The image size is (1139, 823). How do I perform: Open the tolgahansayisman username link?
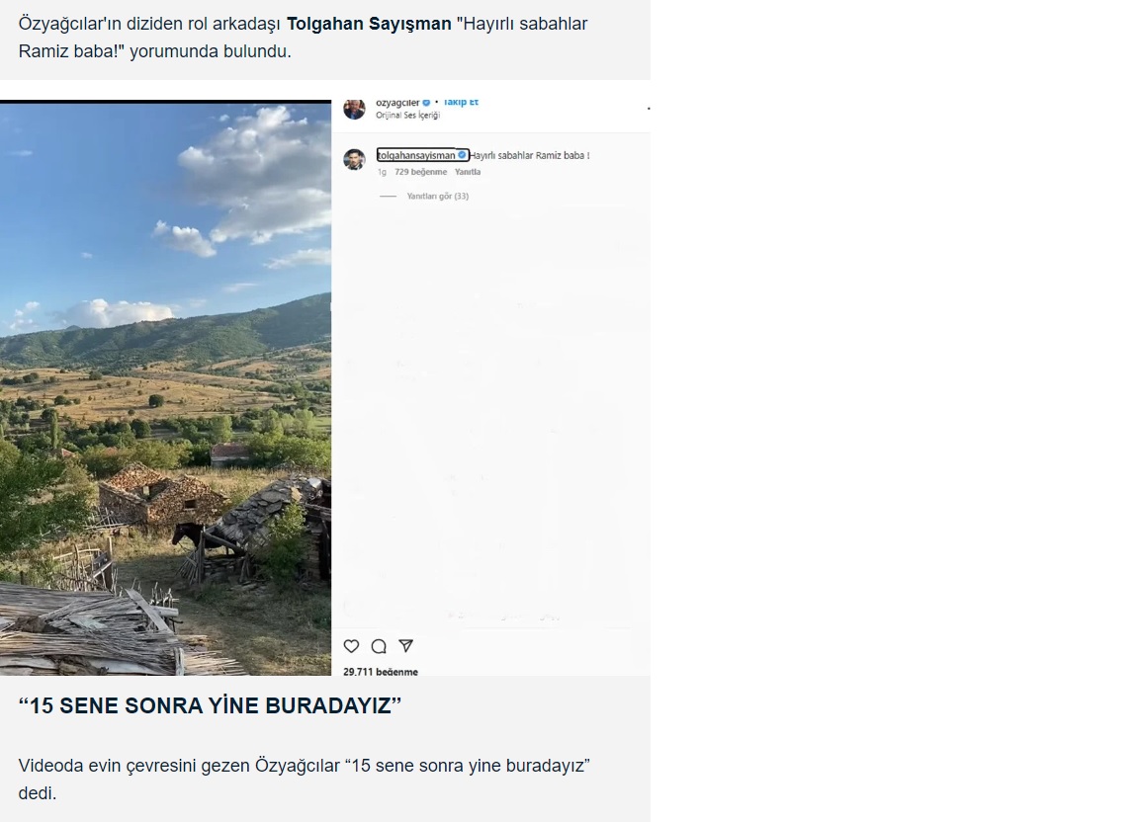[416, 155]
